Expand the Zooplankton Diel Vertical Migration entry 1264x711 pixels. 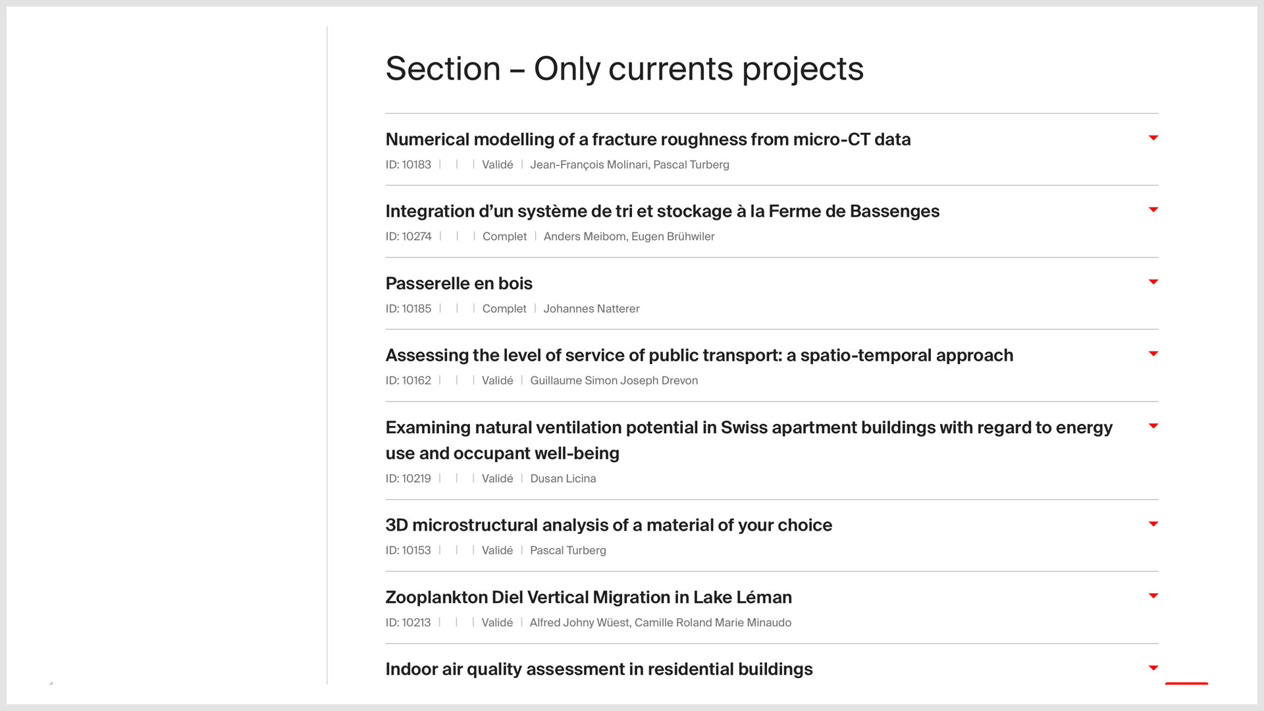point(1154,596)
